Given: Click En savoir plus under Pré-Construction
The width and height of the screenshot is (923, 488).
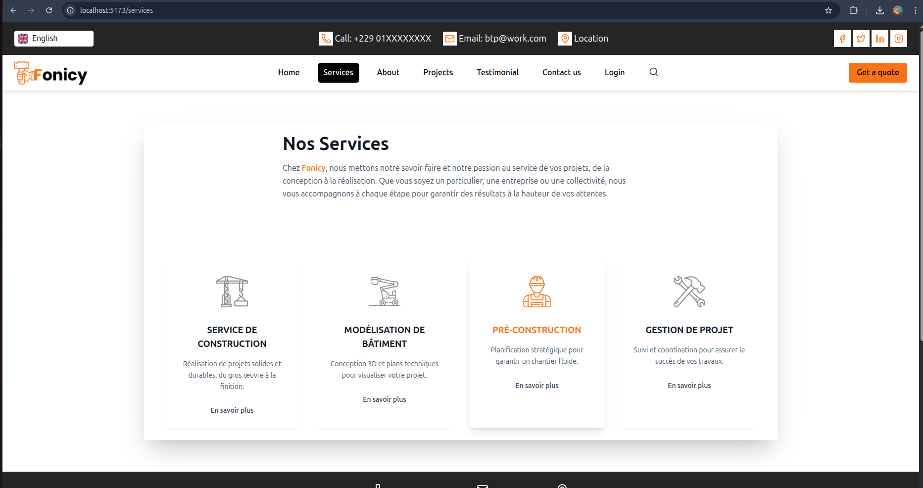Looking at the screenshot, I should pyautogui.click(x=537, y=386).
